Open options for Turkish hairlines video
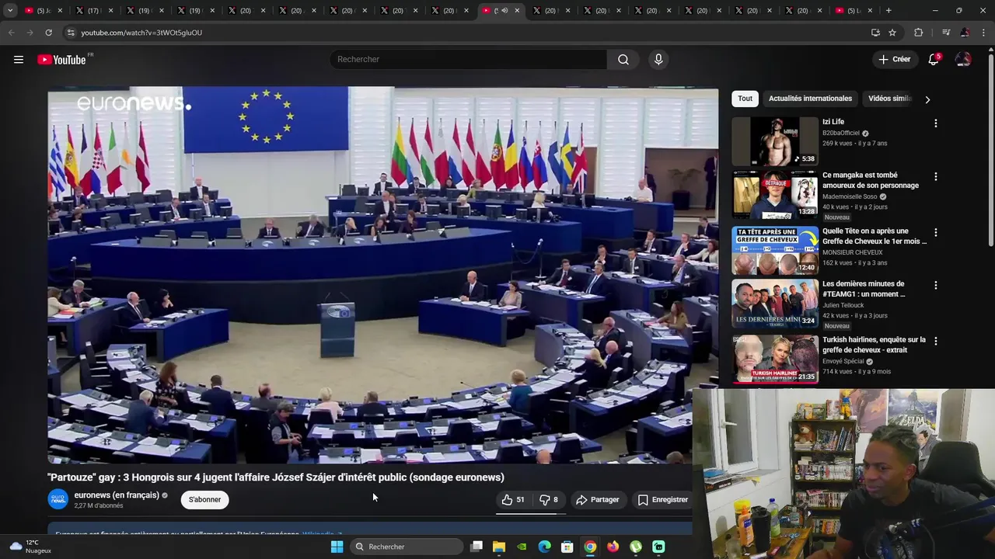 tap(935, 342)
